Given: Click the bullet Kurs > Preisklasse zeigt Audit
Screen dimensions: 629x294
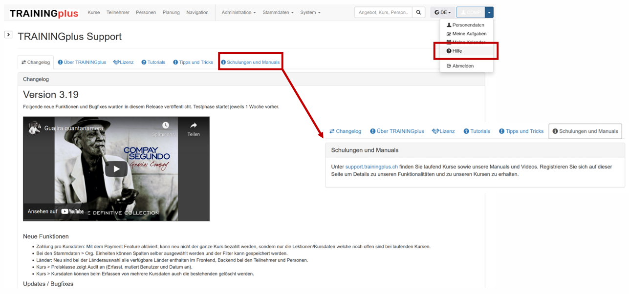Looking at the screenshot, I should [x=114, y=267].
